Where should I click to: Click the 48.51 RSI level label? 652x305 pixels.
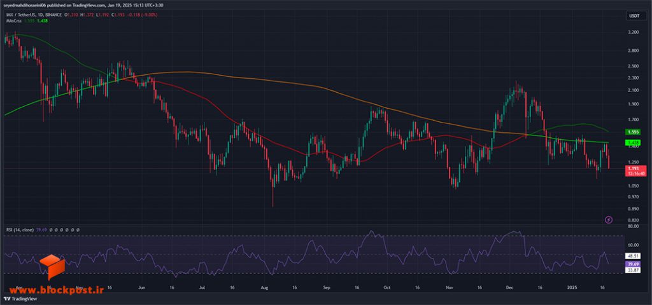point(634,256)
